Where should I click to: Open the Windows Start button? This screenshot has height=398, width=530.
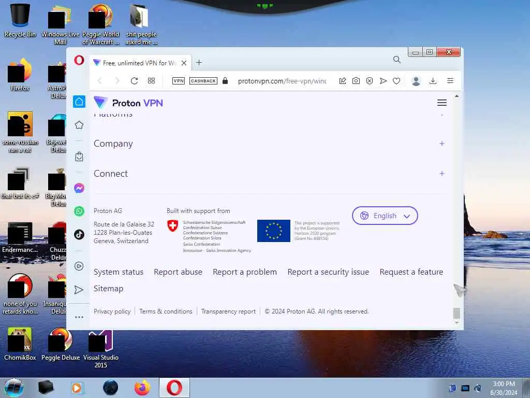click(x=14, y=388)
